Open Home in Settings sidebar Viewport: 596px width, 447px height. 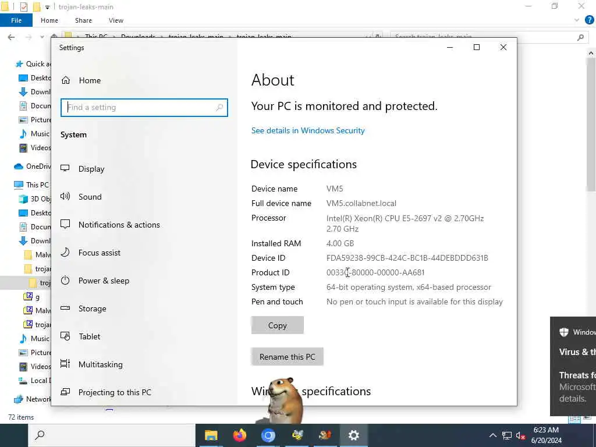point(81,80)
